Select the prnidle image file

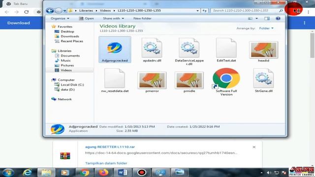pos(189,82)
